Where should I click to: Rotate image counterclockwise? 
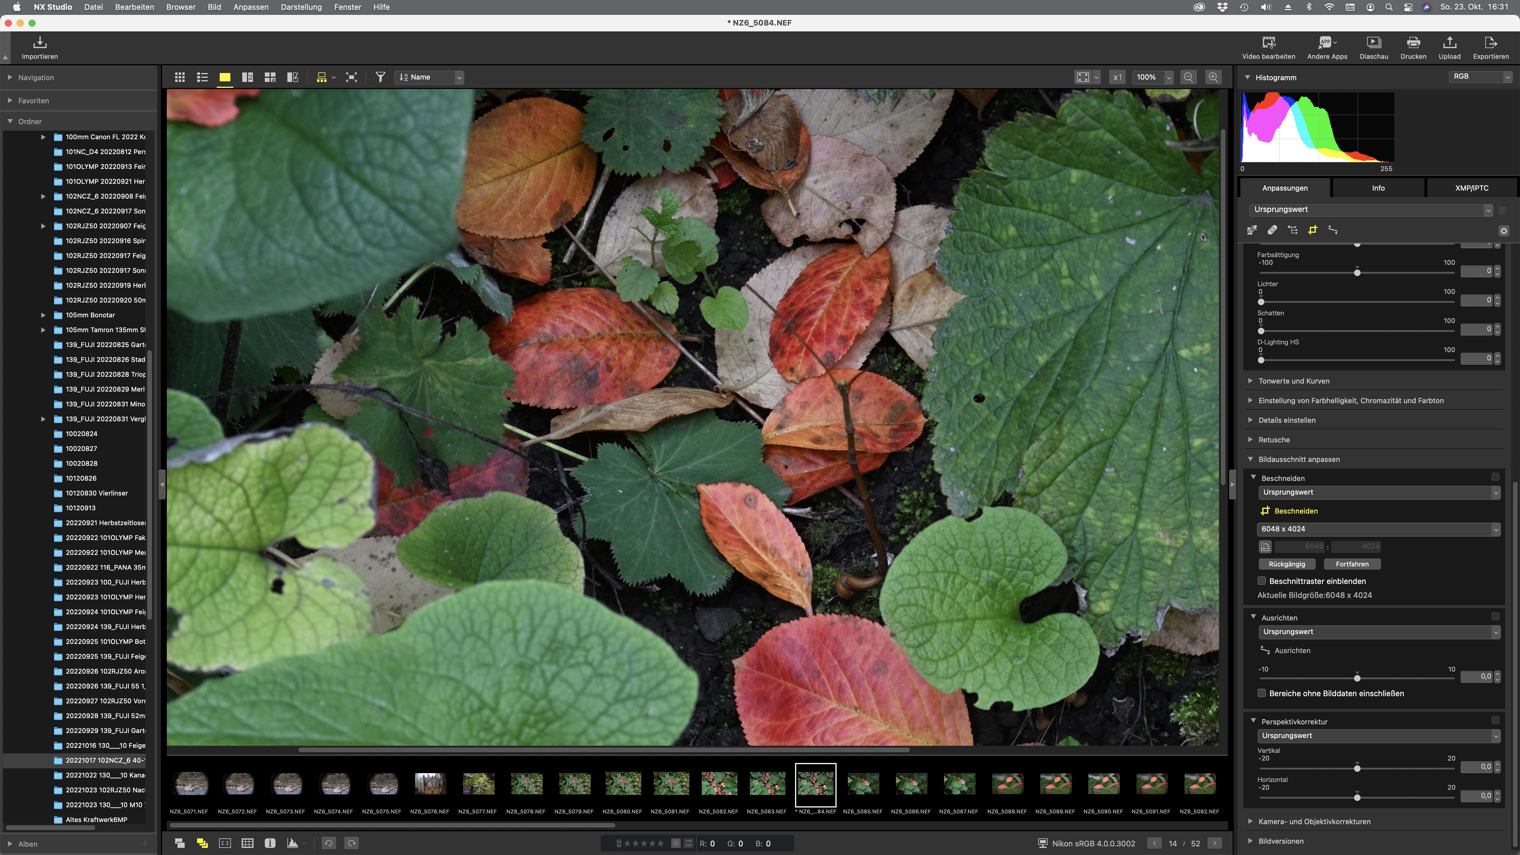329,844
